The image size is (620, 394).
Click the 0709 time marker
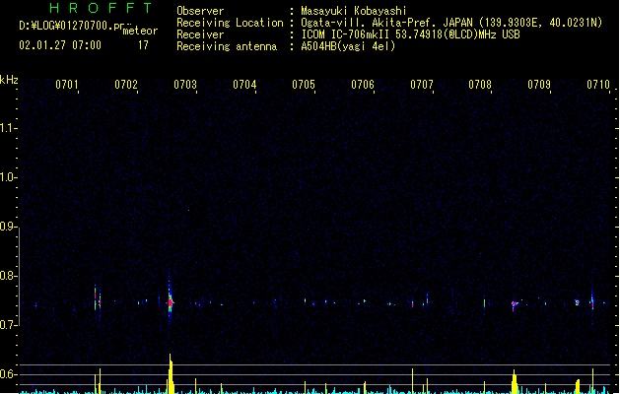click(x=539, y=85)
